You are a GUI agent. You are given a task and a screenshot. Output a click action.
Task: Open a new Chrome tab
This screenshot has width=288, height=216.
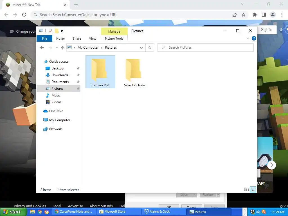76,5
